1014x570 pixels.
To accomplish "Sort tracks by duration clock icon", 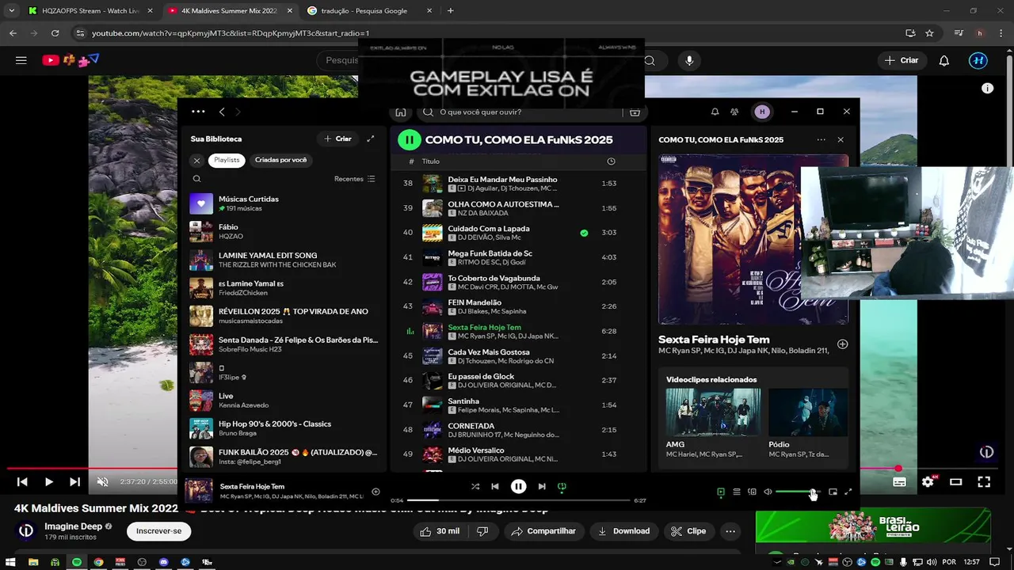I will [611, 161].
